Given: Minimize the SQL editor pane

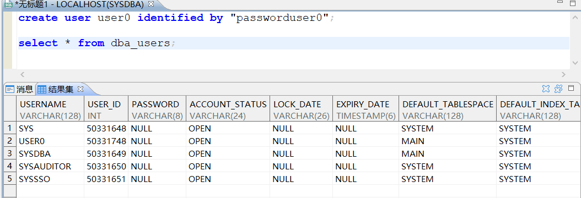Looking at the screenshot, I should pos(560,2).
